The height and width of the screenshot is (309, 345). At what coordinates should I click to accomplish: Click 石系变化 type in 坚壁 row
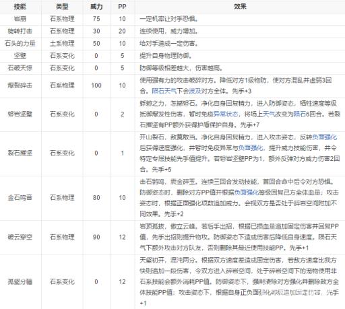62,55
